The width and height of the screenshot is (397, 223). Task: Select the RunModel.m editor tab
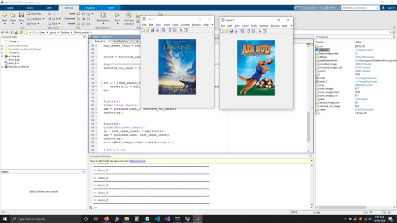[121, 41]
